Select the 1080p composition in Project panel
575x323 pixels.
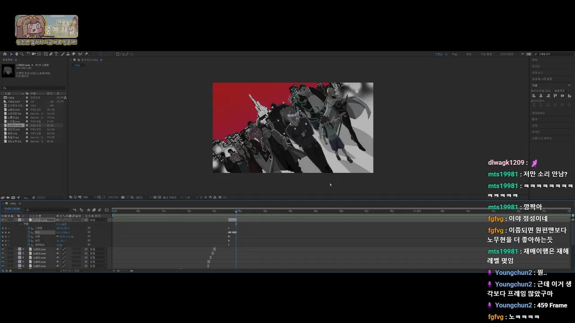(11, 97)
